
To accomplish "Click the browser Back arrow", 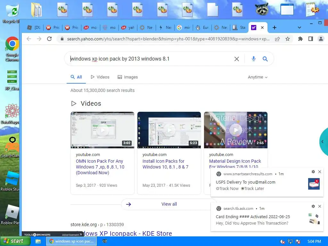I will pyautogui.click(x=29, y=39).
